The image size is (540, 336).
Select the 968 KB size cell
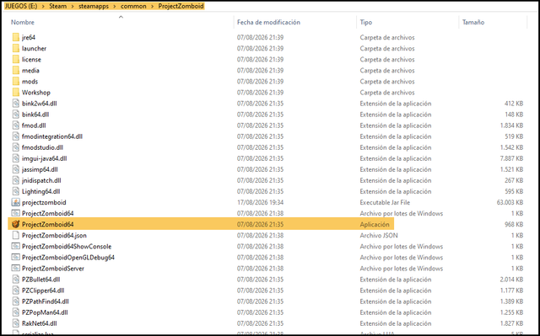click(x=514, y=224)
